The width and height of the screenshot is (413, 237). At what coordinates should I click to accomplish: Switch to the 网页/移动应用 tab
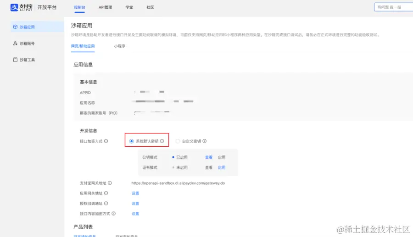(x=83, y=46)
